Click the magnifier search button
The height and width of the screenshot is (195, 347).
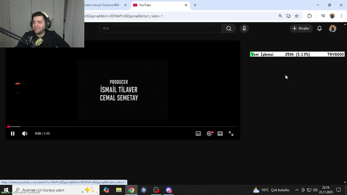pyautogui.click(x=229, y=28)
